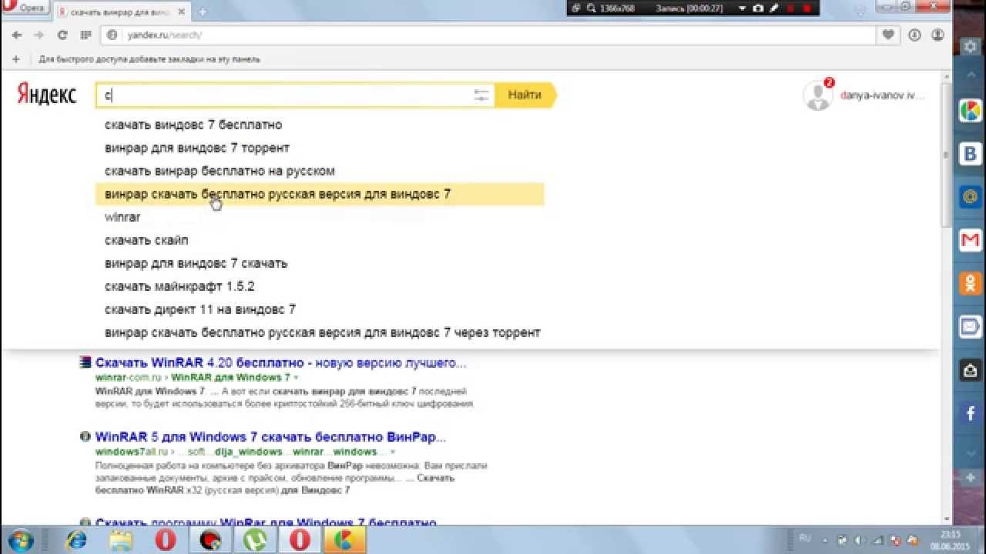Image resolution: width=986 pixels, height=554 pixels.
Task: Open the downloads icon in toolbar
Action: [914, 35]
